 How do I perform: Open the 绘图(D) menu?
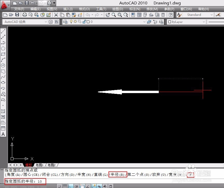pyautogui.click(x=118, y=9)
